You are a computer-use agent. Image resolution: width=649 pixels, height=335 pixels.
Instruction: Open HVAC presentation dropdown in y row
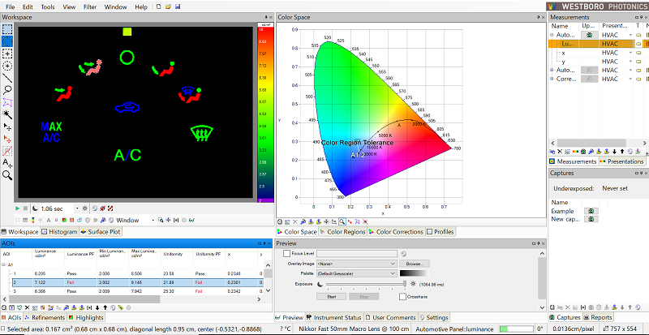pos(630,62)
